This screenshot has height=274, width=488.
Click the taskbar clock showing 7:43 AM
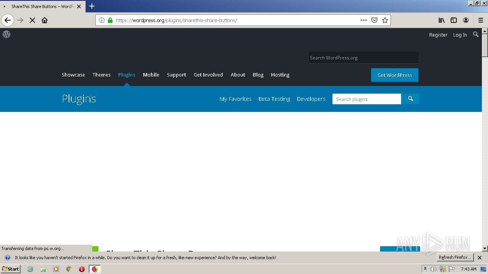point(469,269)
